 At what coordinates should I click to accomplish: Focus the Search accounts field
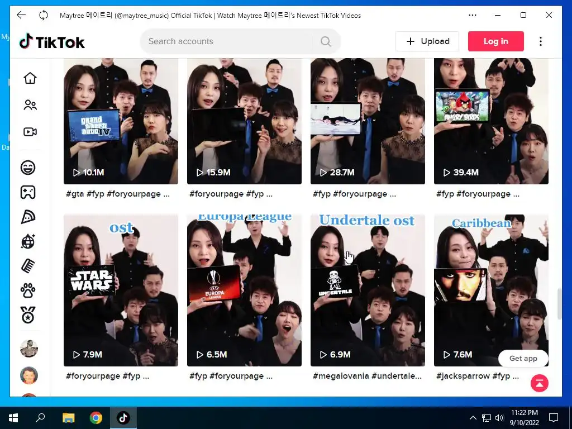point(226,41)
